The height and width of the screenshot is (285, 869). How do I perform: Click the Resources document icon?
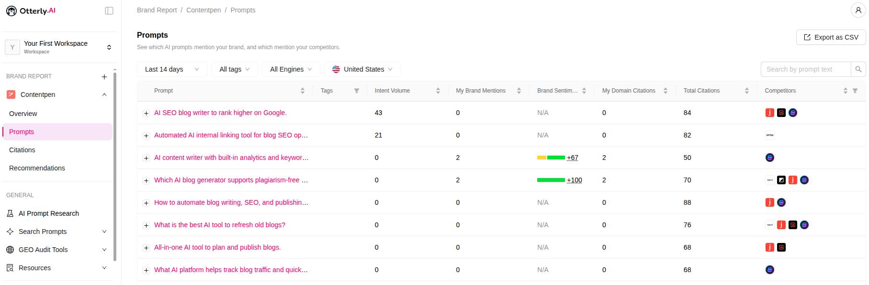pos(10,268)
